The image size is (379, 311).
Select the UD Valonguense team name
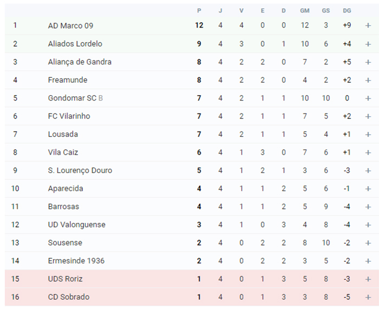point(77,224)
